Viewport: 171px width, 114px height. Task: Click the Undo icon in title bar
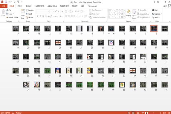(10, 2)
